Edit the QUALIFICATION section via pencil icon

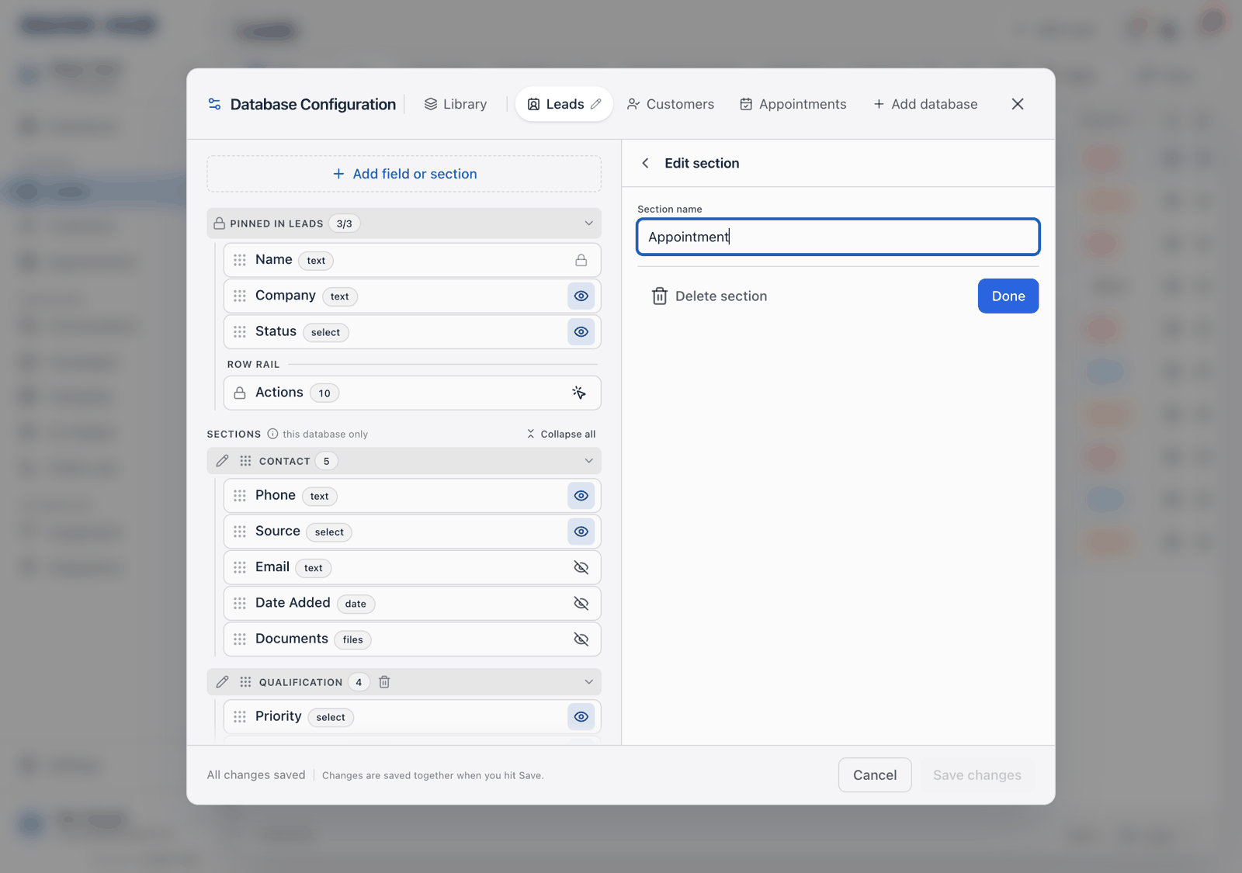click(223, 682)
